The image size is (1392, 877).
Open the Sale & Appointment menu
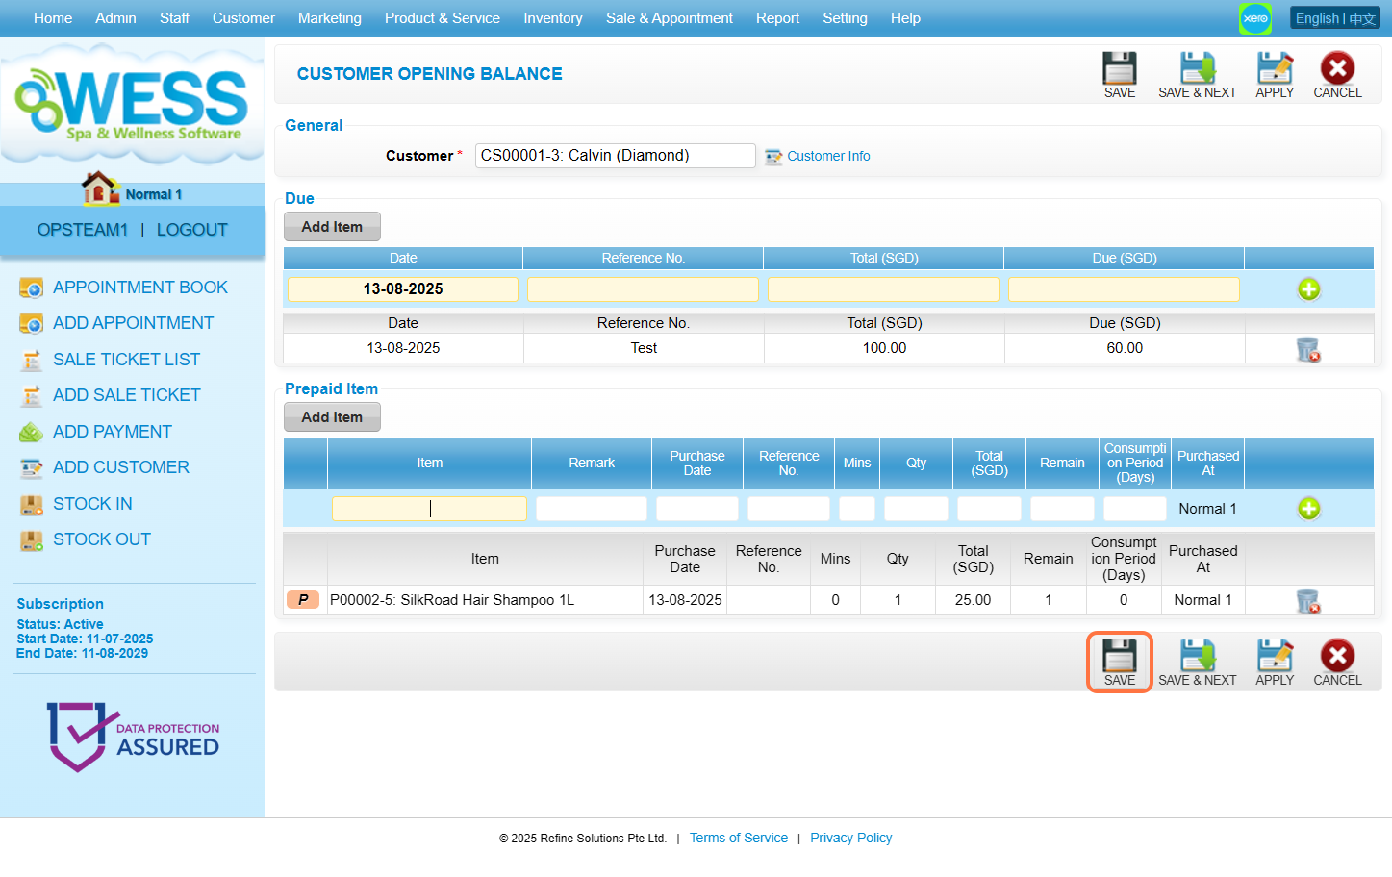click(x=669, y=18)
